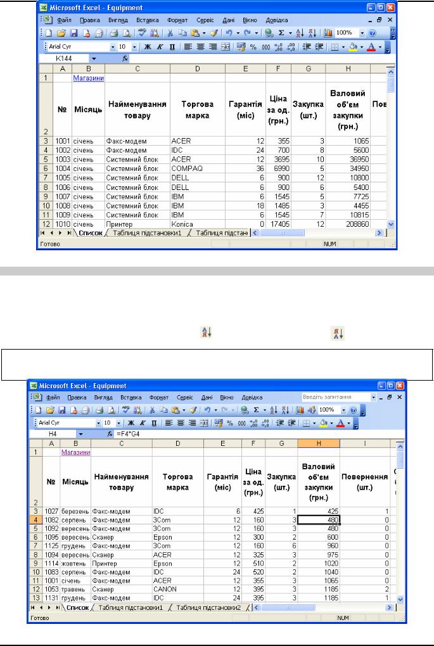Sort ascending toolbar button in lower Excel window
Image resolution: width=434 pixels, height=646 pixels.
(273, 410)
